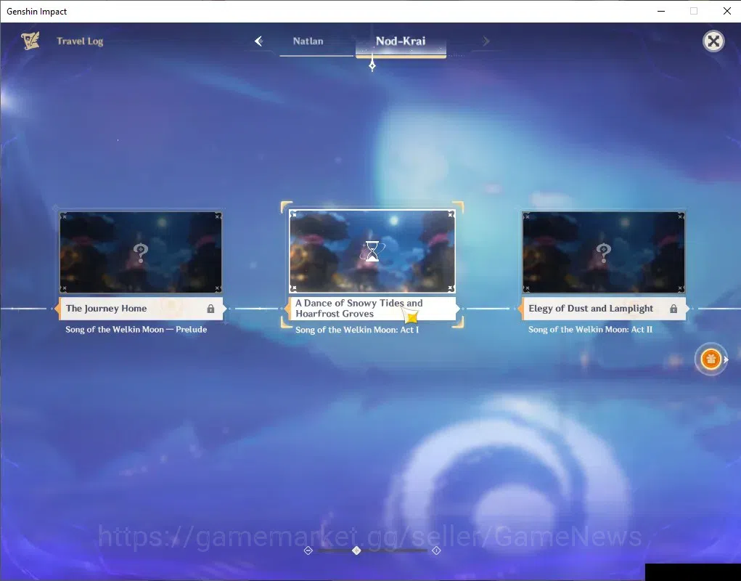The image size is (741, 581).
Task: Switch to the Natlan tab
Action: click(308, 41)
